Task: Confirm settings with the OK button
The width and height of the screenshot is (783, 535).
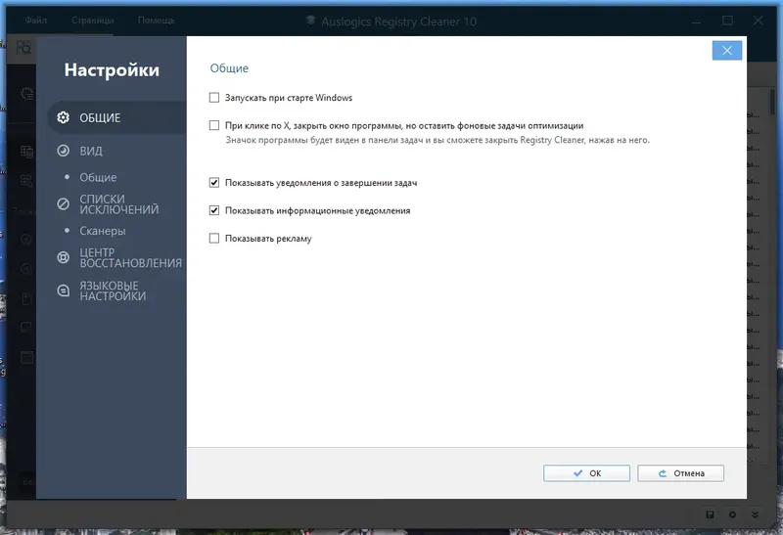Action: pos(586,473)
